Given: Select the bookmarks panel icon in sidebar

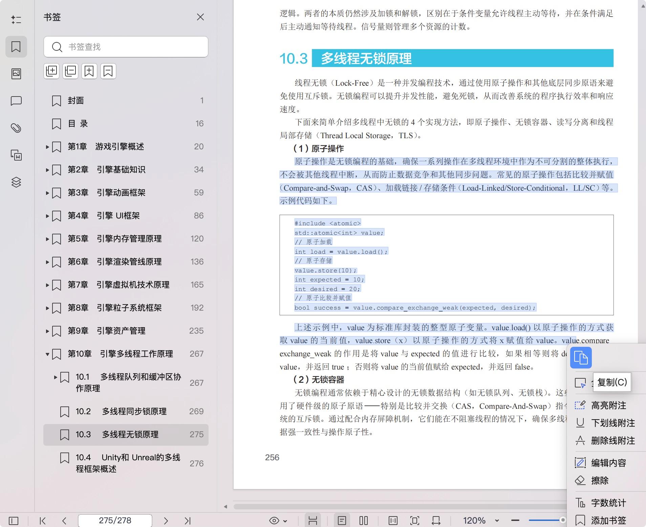Looking at the screenshot, I should [x=16, y=47].
